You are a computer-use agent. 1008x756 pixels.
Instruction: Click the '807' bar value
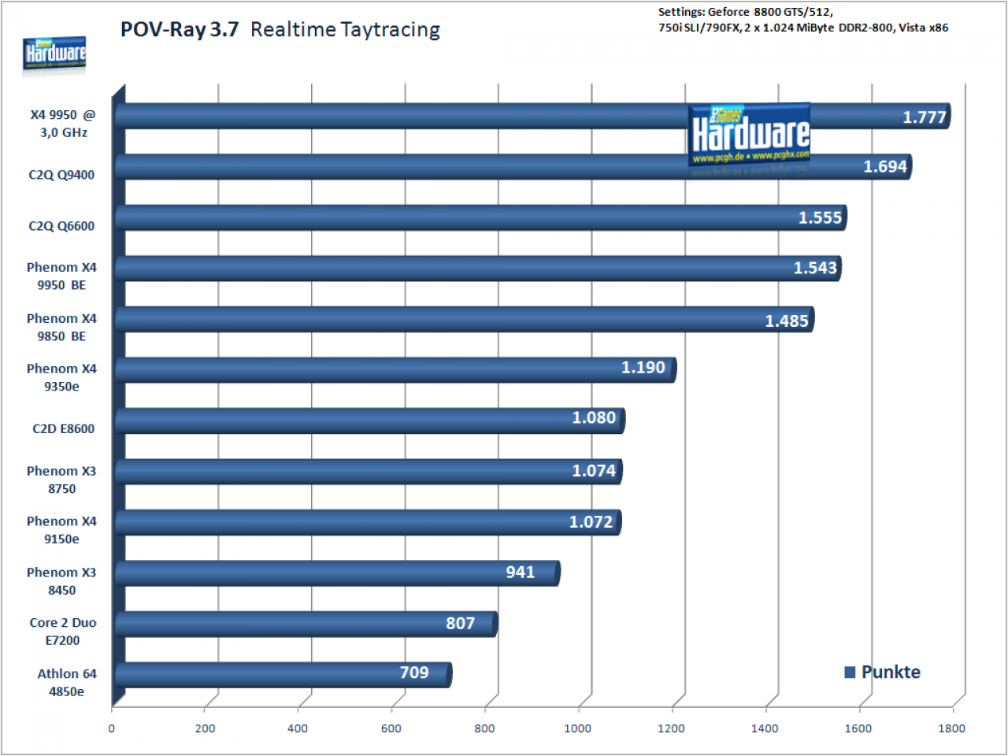coord(461,623)
